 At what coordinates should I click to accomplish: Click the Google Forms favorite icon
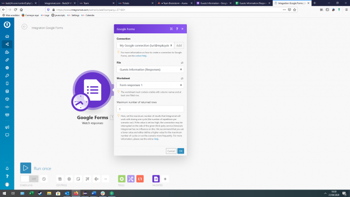[156, 179]
